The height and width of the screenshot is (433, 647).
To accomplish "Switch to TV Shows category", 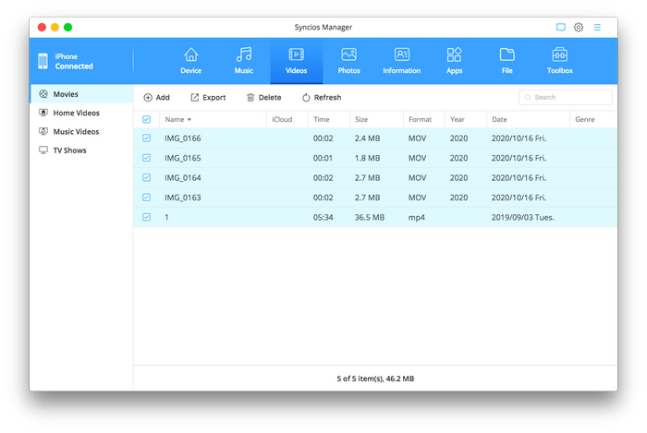I will point(68,150).
